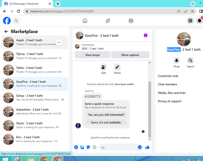Open the Facebook search magnifier icon
This screenshot has width=203, height=161.
16,21
